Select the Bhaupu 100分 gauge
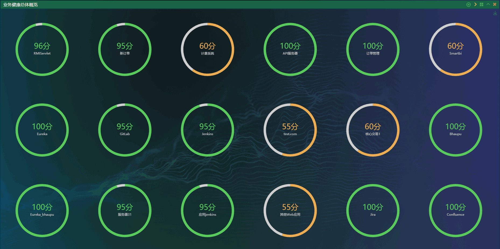 (x=456, y=130)
